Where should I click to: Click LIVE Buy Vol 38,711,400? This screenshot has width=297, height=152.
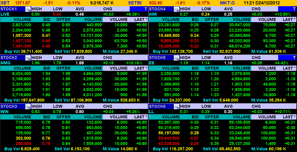coord(23,51)
